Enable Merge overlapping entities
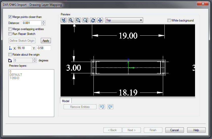Image resolution: width=212 pixels, height=139 pixels. tap(10, 29)
